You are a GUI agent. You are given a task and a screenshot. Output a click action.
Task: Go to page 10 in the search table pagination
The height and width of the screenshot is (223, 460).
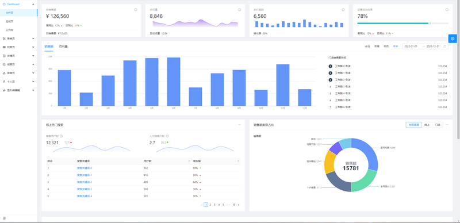233,205
